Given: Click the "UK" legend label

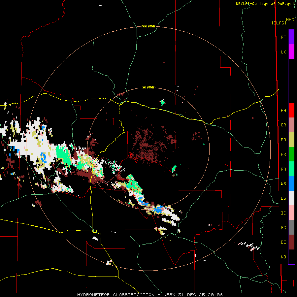Looking at the screenshot, I should [283, 52].
